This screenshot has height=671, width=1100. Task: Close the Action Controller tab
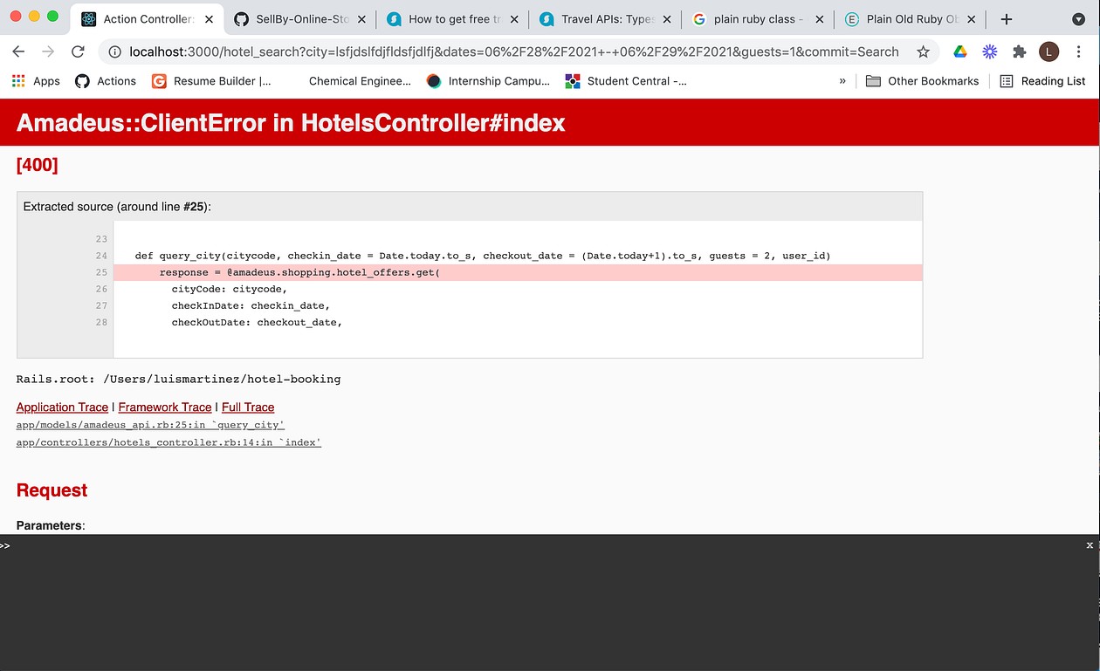coord(209,18)
